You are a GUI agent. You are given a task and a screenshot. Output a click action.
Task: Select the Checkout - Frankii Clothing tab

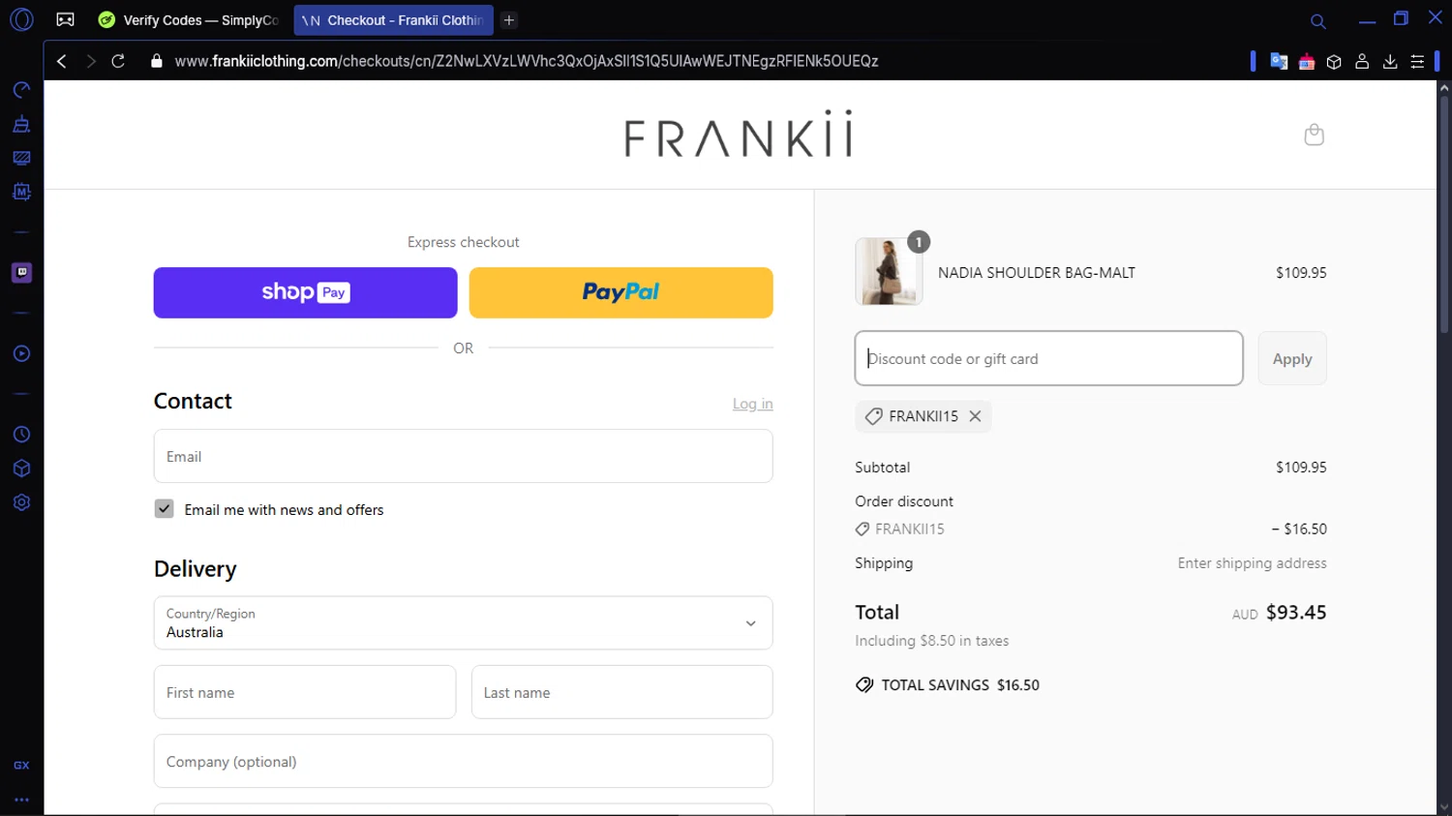tap(393, 19)
